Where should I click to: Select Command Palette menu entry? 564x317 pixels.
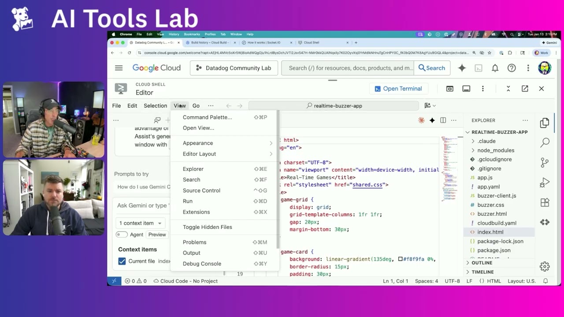point(225,117)
